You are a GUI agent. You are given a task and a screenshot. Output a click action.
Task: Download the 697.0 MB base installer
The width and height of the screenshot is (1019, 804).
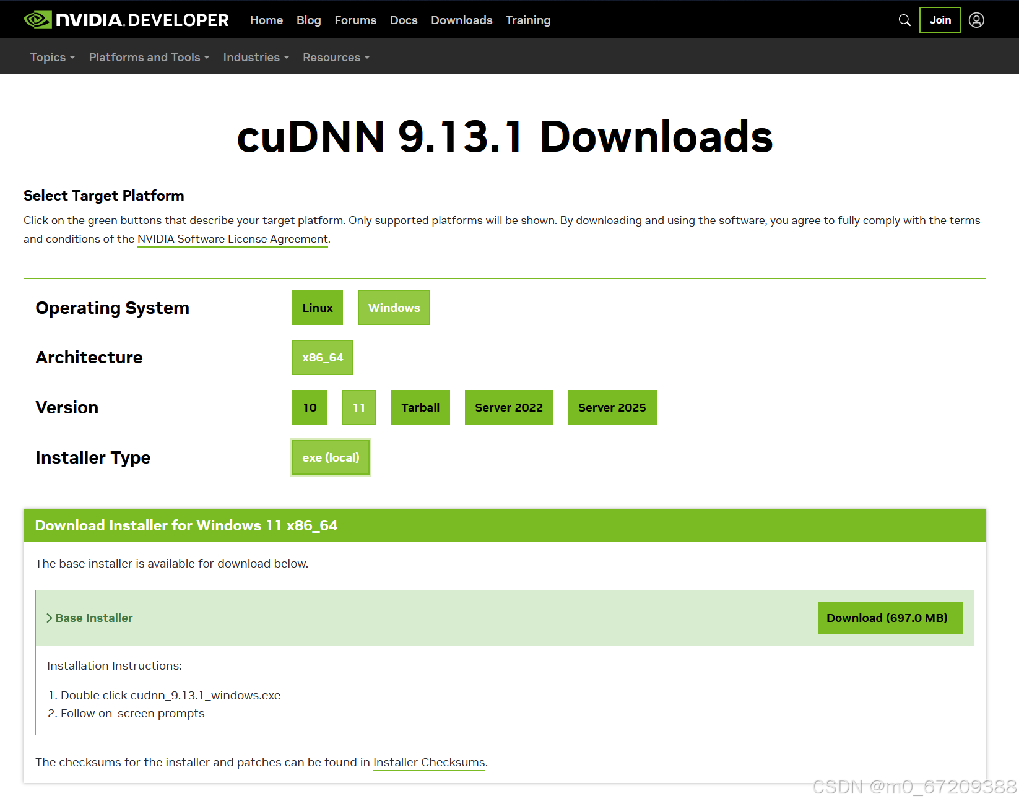click(890, 618)
